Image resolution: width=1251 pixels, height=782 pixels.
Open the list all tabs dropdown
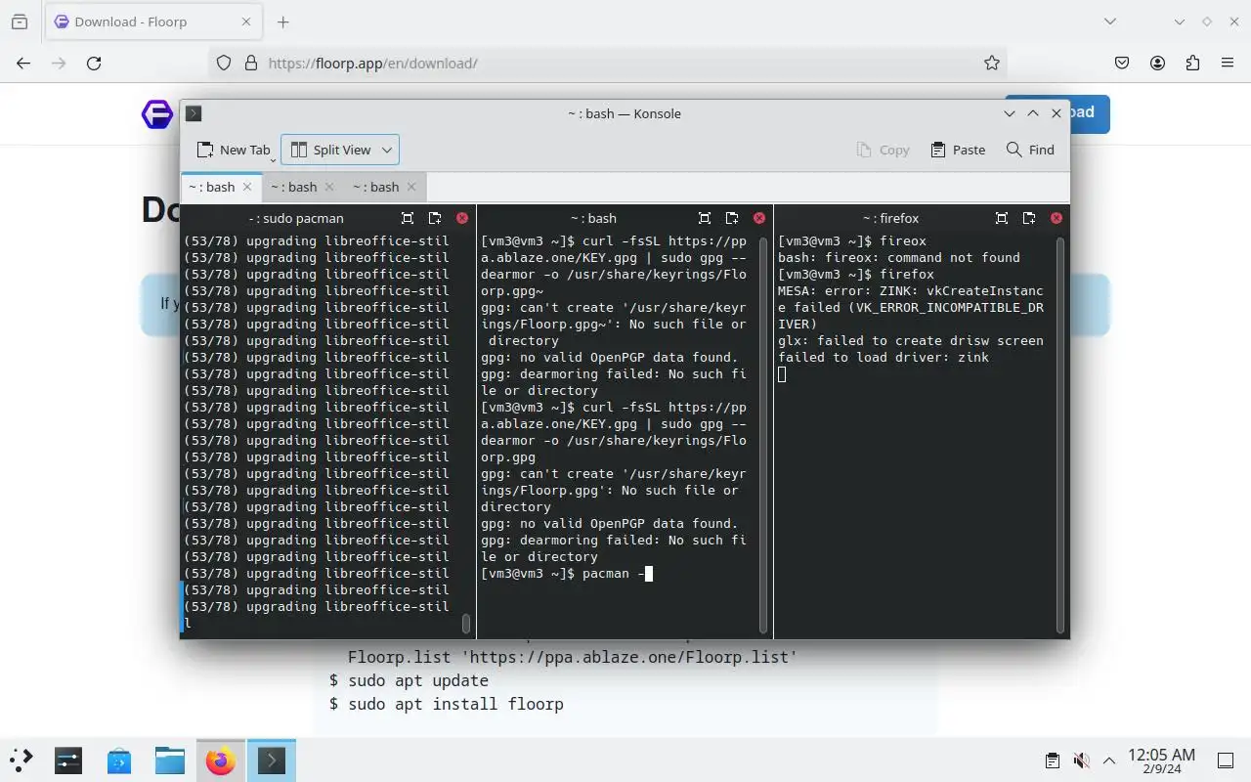1109,22
